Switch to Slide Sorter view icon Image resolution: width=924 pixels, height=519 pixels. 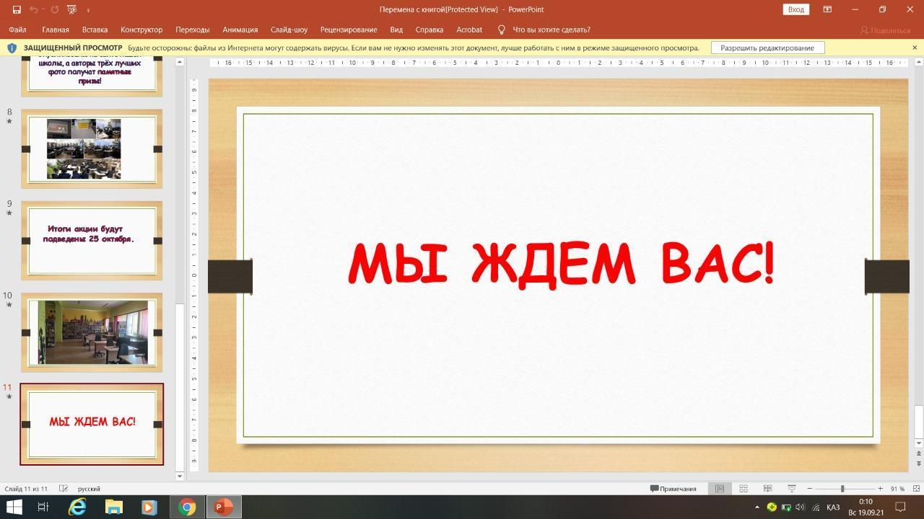(743, 489)
